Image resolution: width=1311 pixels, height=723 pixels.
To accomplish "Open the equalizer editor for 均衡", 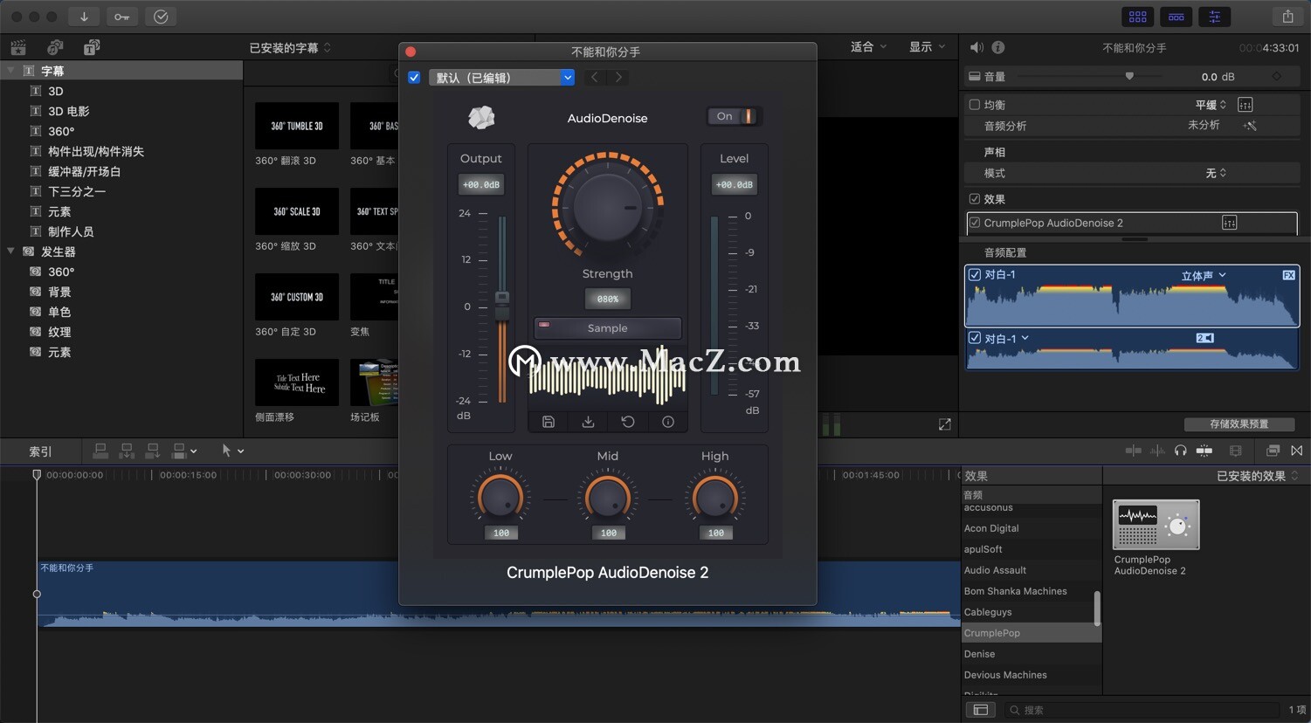I will (1245, 105).
